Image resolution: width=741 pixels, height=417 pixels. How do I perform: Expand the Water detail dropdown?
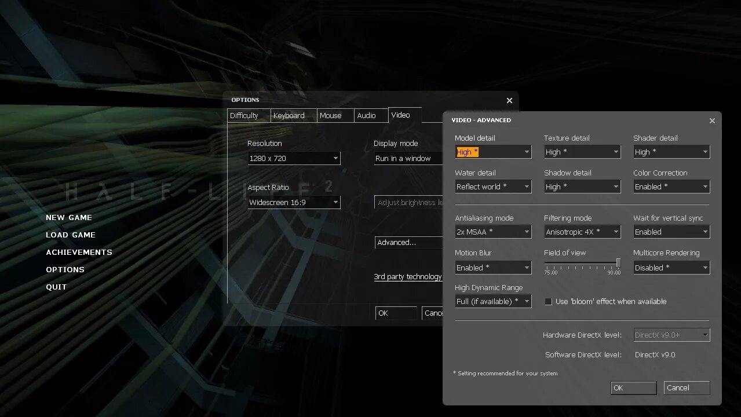pyautogui.click(x=493, y=186)
